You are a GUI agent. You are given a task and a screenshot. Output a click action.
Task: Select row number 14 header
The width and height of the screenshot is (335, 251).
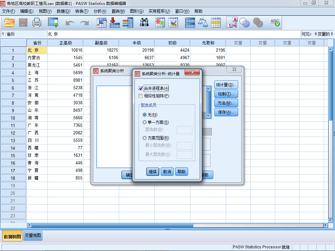13,148
